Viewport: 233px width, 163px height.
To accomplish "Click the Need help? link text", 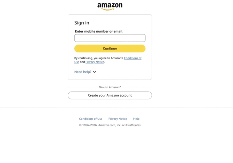I will tap(83, 72).
